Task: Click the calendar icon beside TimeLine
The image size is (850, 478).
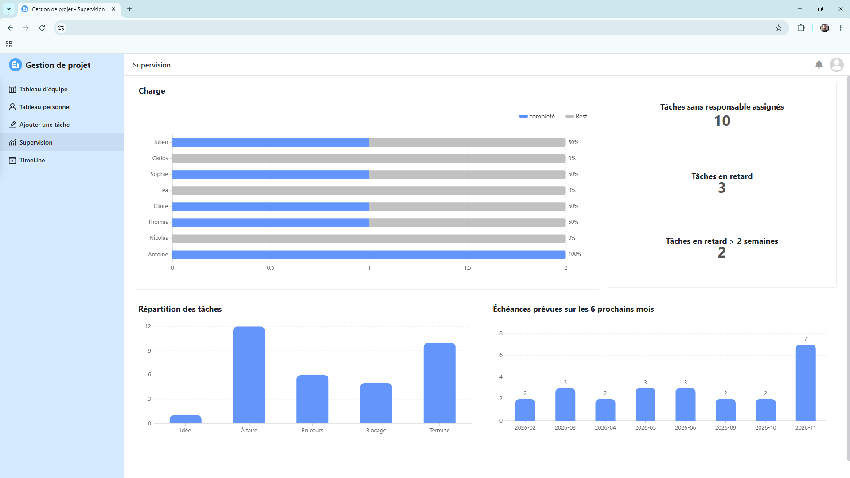Action: tap(12, 160)
